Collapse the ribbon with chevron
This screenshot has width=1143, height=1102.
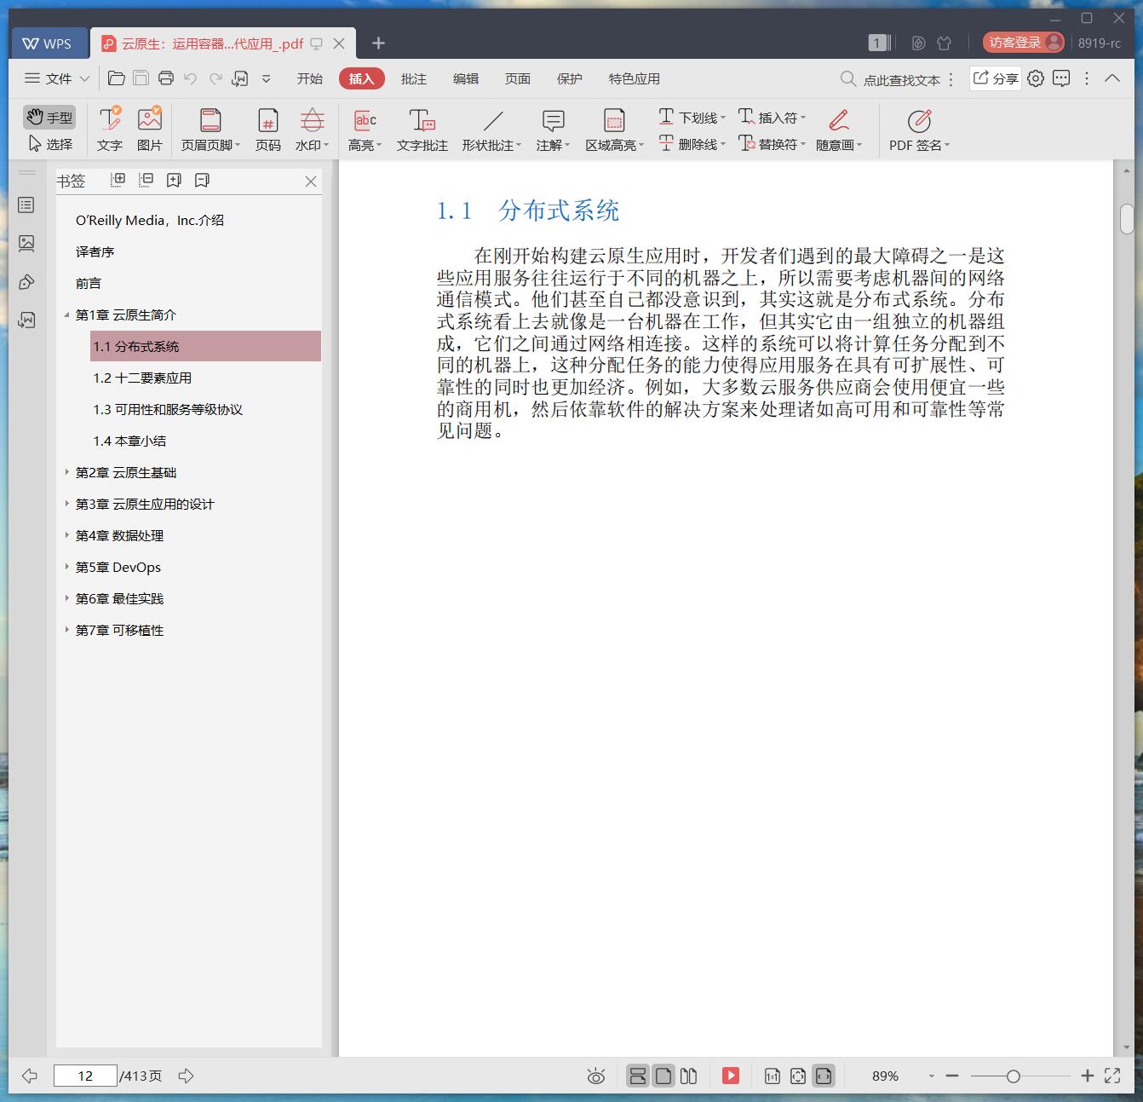[1112, 78]
